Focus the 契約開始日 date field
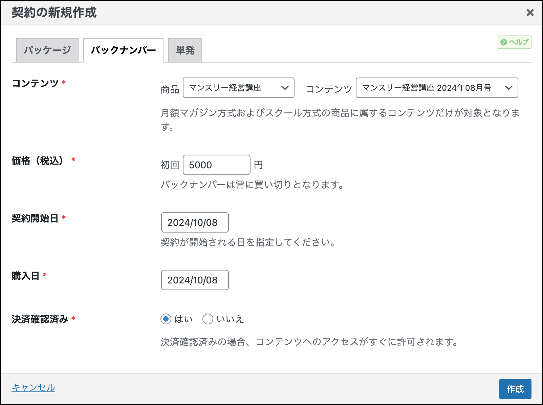This screenshot has width=543, height=405. (195, 222)
